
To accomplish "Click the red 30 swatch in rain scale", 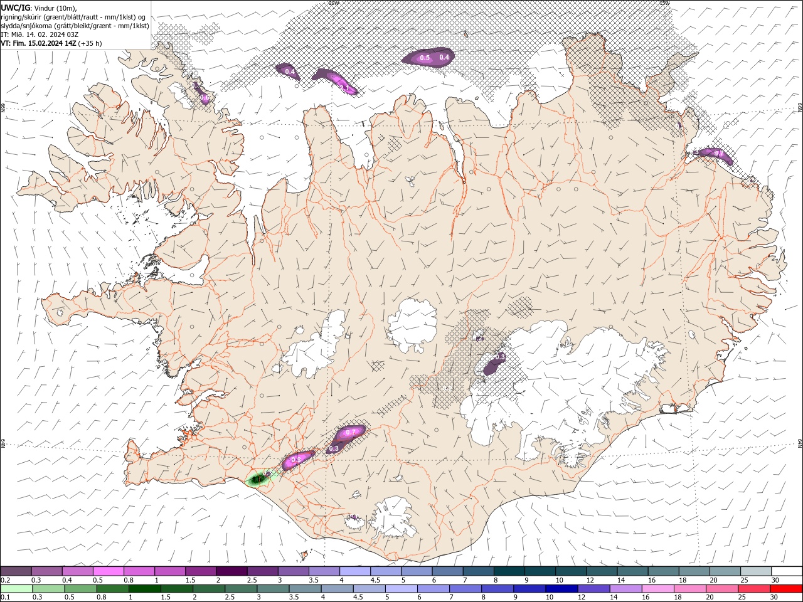I will tap(786, 589).
